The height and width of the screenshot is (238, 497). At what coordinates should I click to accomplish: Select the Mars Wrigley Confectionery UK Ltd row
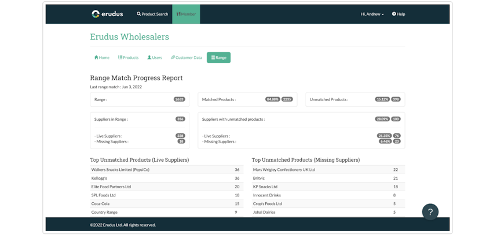coord(328,170)
